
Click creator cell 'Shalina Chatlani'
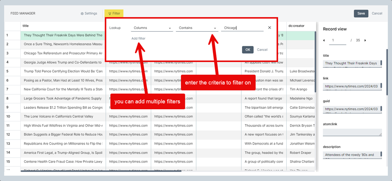300,161
